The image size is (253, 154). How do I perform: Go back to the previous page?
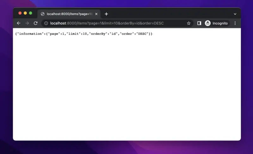[x=19, y=23]
